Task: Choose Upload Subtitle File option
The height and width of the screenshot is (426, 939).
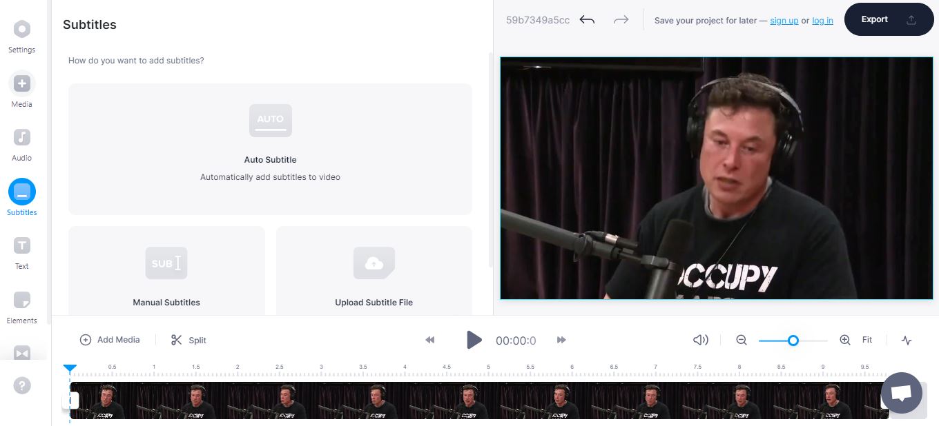Action: (x=374, y=271)
